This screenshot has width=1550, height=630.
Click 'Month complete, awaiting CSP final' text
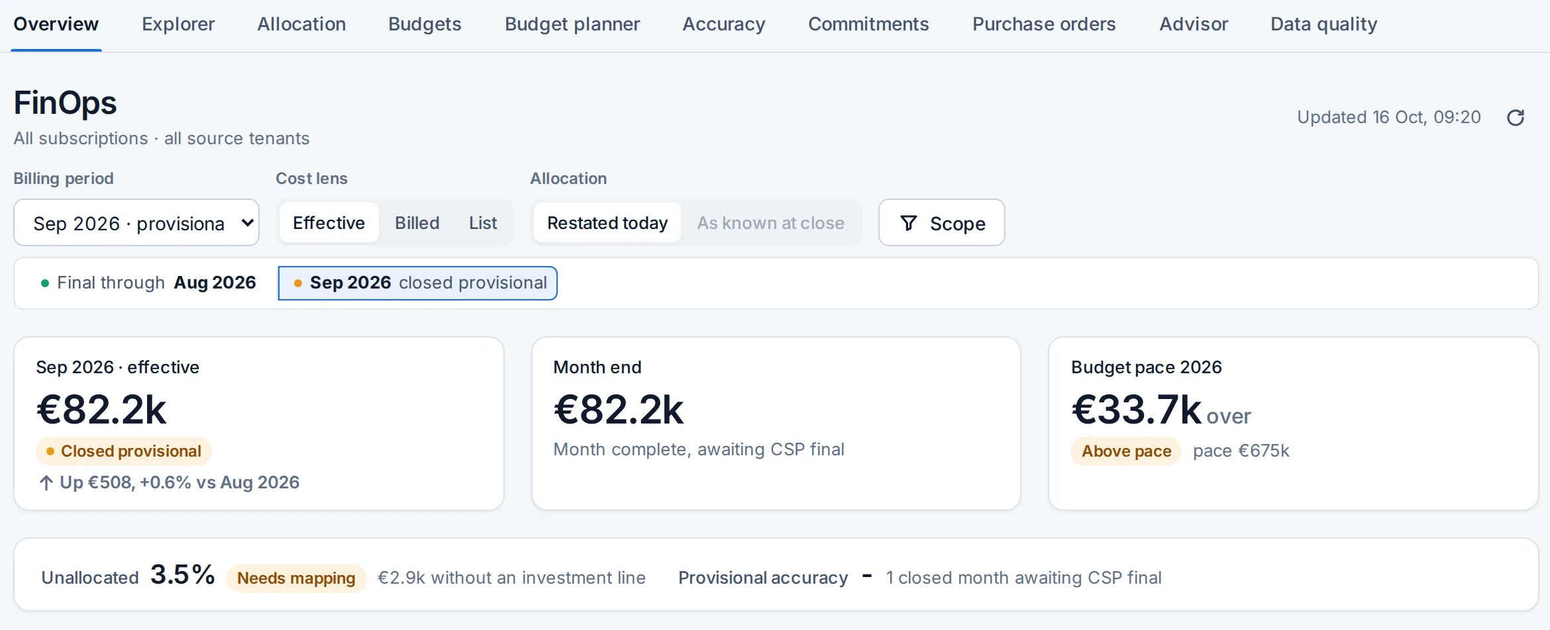(699, 449)
